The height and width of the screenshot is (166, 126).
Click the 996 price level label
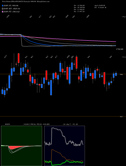(x=121, y=74)
